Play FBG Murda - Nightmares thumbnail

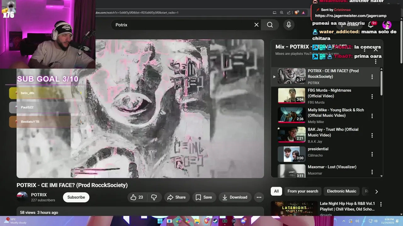292,96
